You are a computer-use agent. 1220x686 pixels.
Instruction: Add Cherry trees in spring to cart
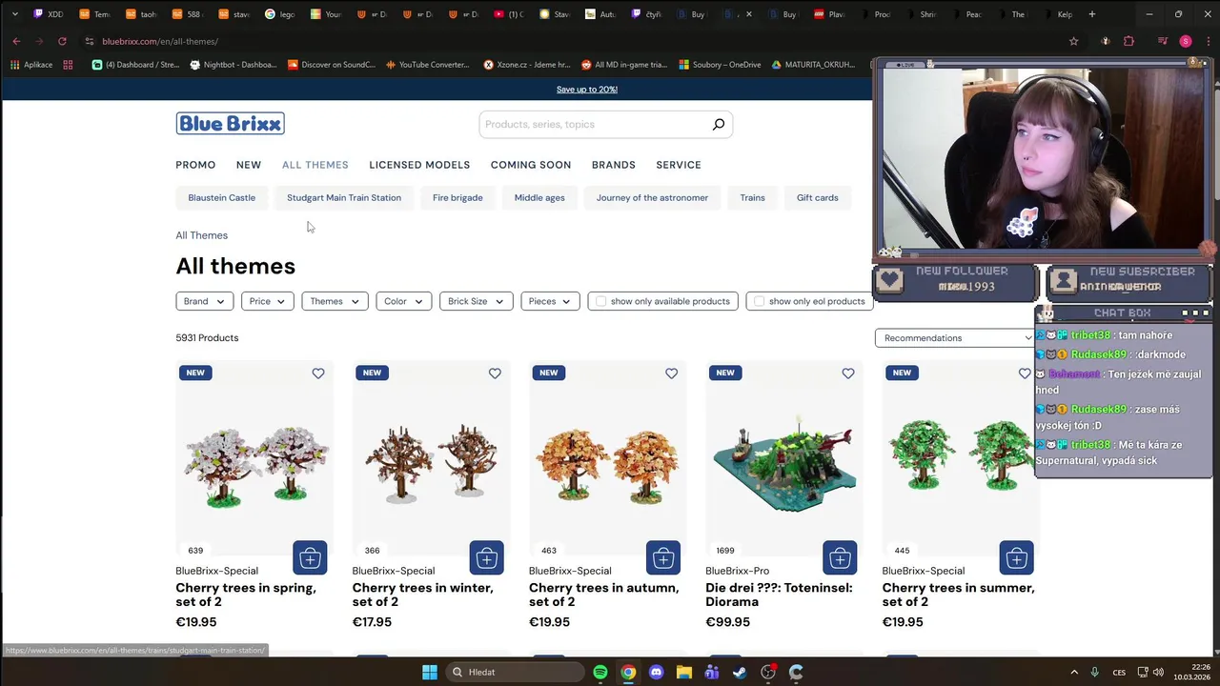tap(310, 557)
